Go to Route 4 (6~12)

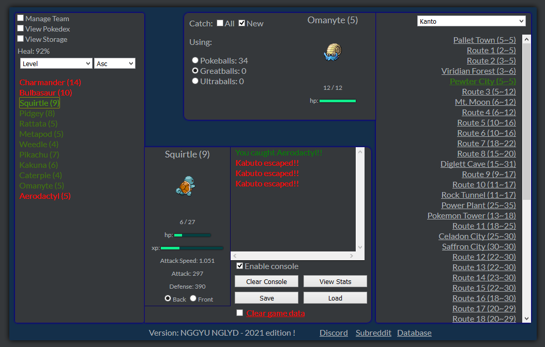(489, 113)
